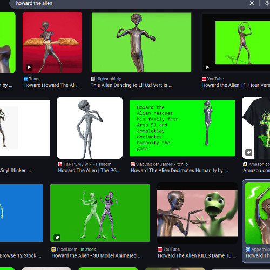The width and height of the screenshot is (270, 270).
Task: Click YouTube favicon above 'KILLS Dame Tu' title
Action: (160, 249)
